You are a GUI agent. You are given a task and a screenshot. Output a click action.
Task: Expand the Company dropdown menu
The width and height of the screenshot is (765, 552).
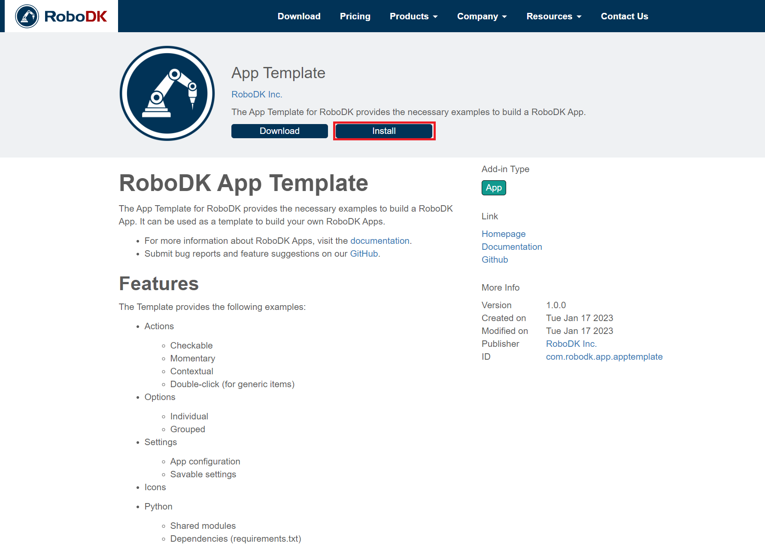(x=482, y=16)
